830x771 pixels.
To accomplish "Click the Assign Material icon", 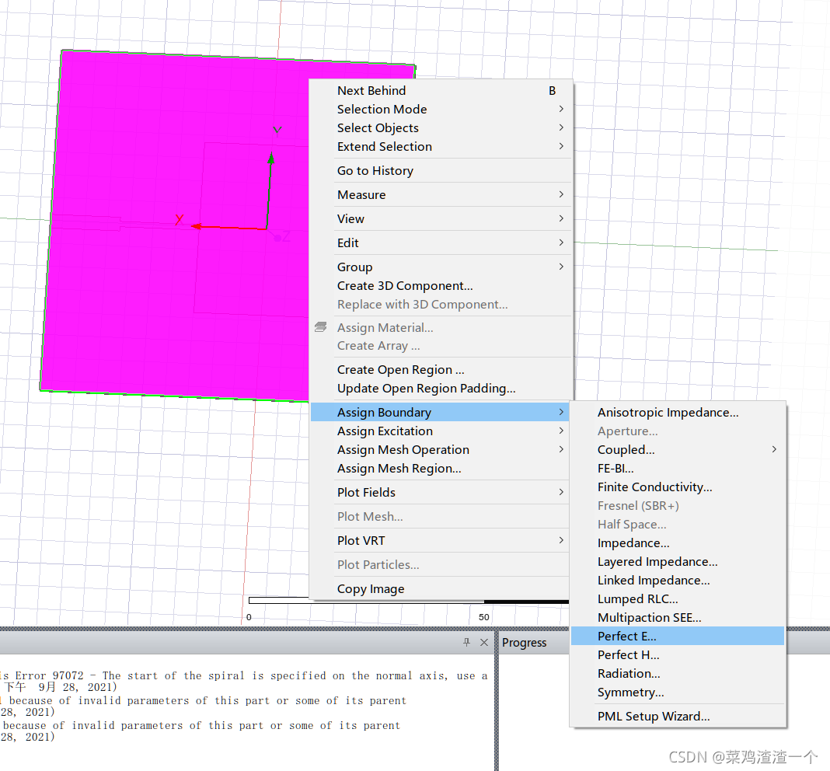I will pos(320,327).
